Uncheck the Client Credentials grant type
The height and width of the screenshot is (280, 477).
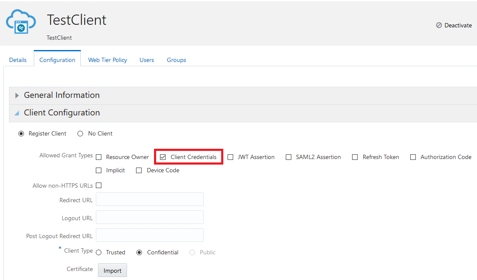[x=163, y=157]
